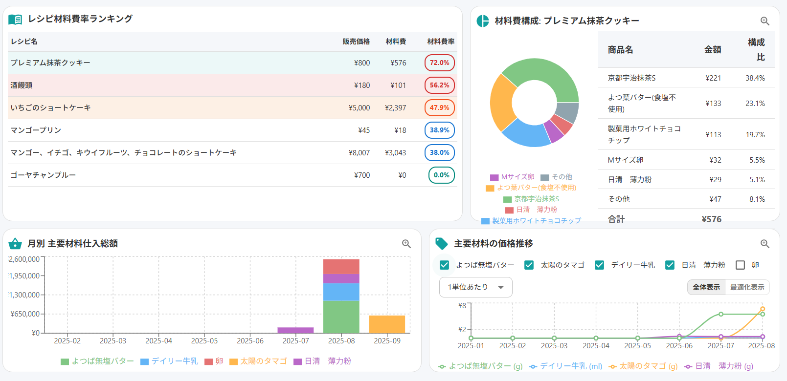Viewport: 787px width, 381px height.
Task: Open the 1単位あたり dropdown
Action: coord(476,287)
